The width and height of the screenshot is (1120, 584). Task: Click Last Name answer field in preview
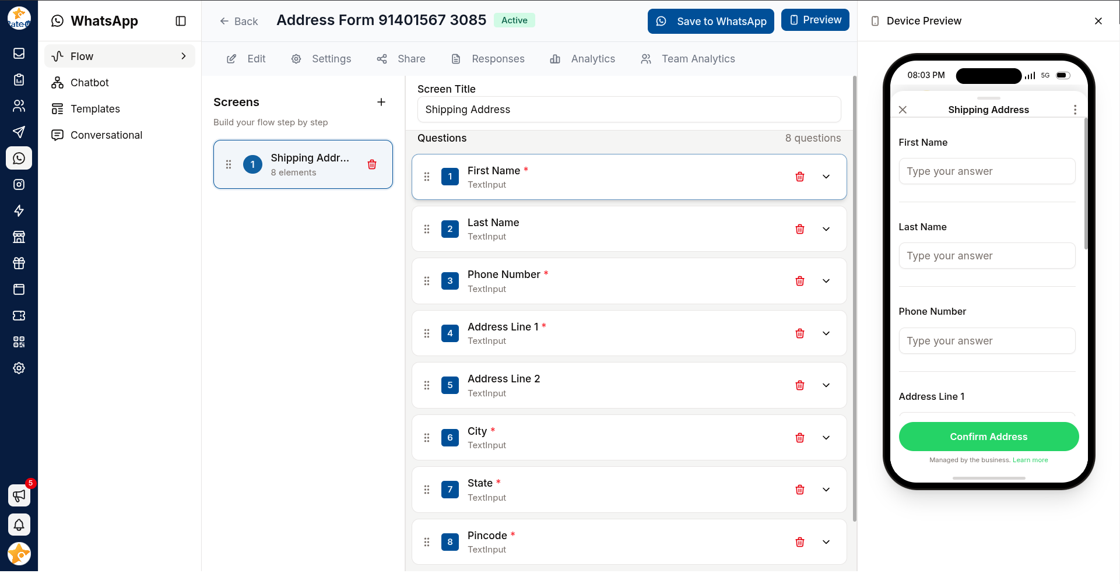coord(986,256)
